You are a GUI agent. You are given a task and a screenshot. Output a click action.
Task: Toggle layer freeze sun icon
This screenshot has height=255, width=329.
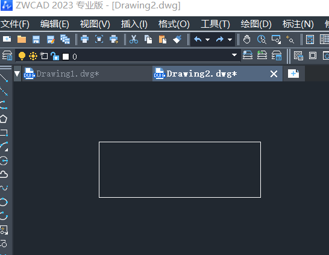33,56
